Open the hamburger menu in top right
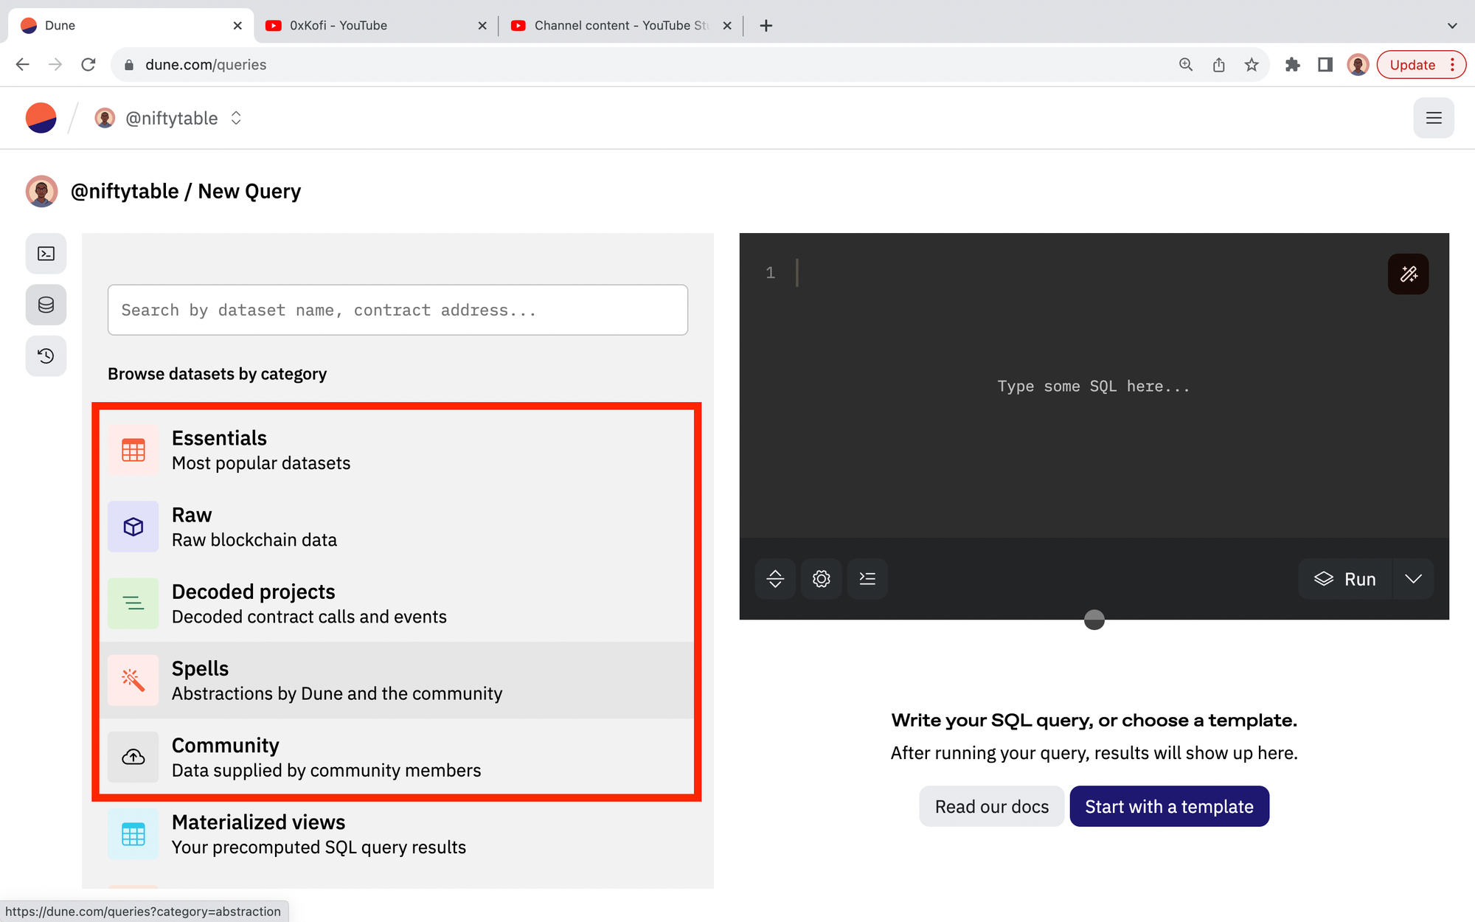The height and width of the screenshot is (922, 1475). pos(1433,118)
